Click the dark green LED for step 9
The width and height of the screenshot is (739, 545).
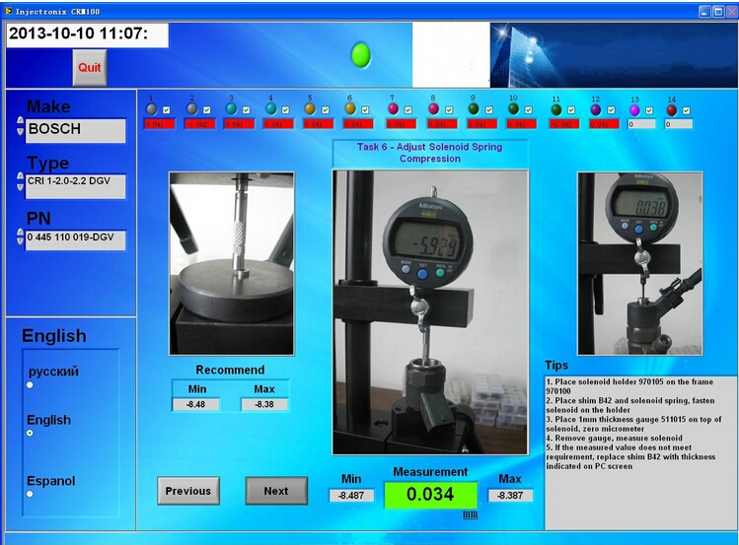coord(474,109)
